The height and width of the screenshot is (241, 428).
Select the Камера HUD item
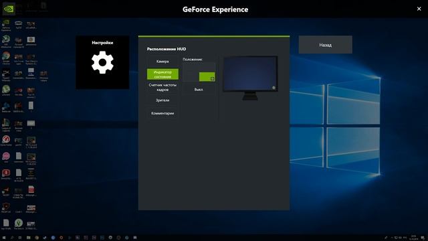click(163, 62)
